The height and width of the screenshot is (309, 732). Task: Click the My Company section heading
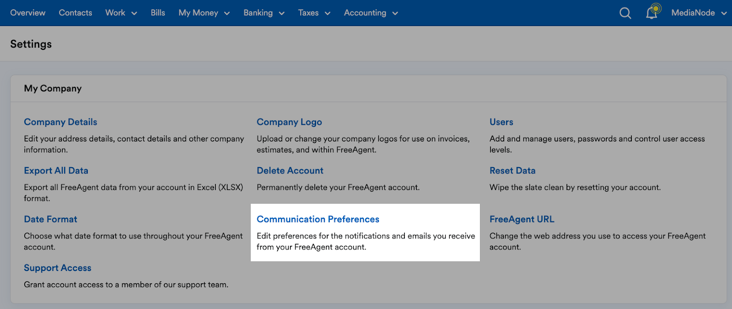(x=53, y=88)
